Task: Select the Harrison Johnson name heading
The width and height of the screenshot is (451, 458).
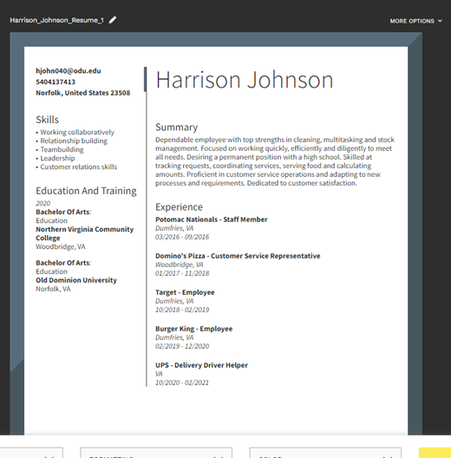Action: tap(245, 80)
